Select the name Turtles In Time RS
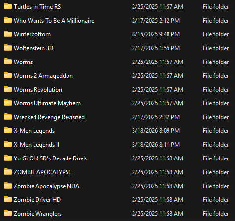 [37, 7]
